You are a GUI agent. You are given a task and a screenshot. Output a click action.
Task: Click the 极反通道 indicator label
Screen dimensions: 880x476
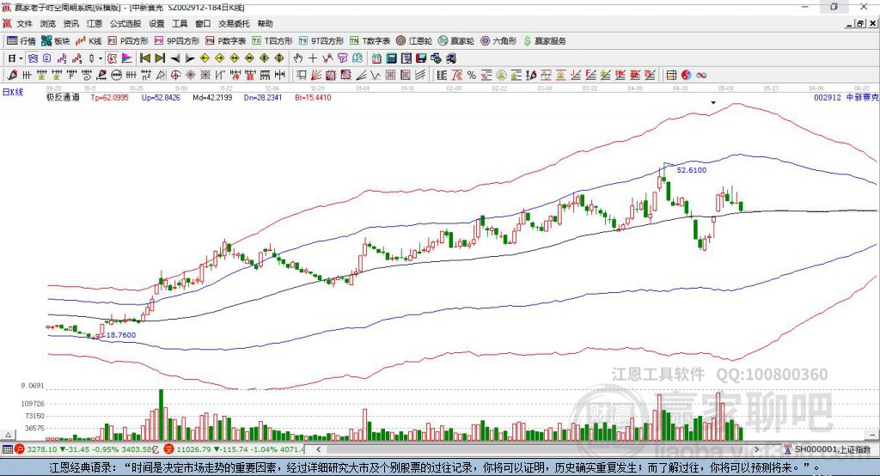(x=63, y=97)
